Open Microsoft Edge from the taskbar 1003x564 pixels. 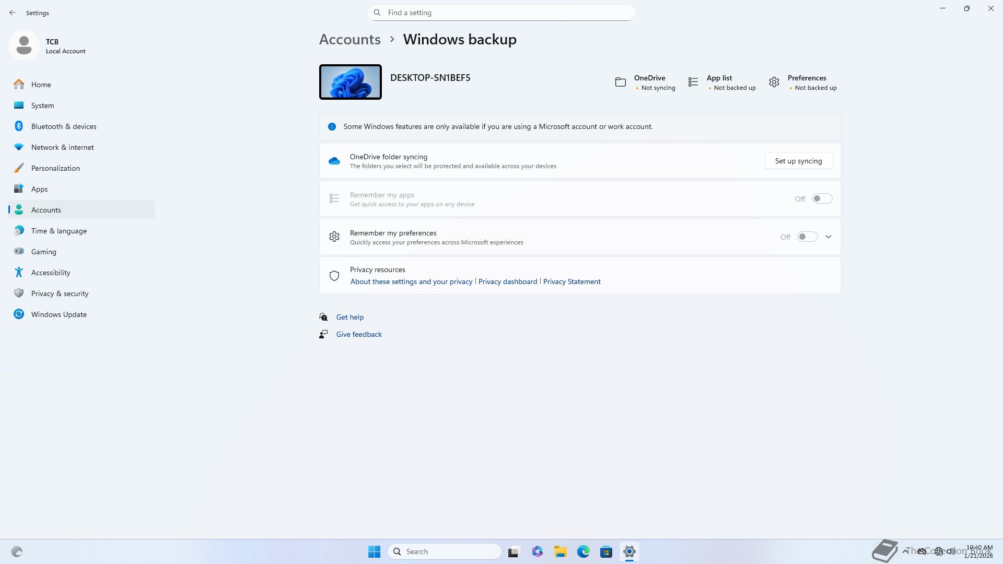583,551
